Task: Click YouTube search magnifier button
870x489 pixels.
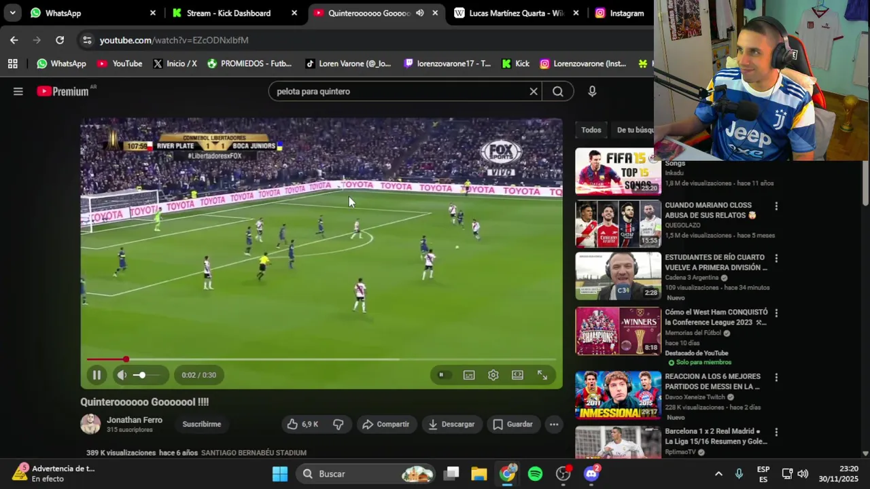Action: 558,91
